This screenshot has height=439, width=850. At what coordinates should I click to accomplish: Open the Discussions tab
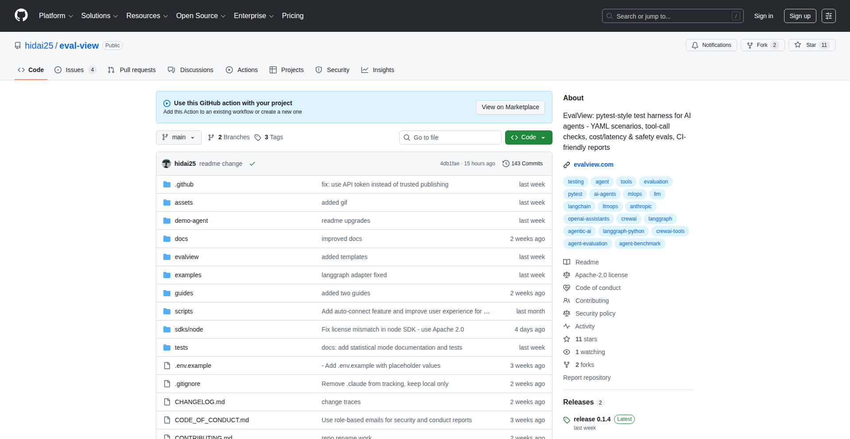pyautogui.click(x=190, y=70)
